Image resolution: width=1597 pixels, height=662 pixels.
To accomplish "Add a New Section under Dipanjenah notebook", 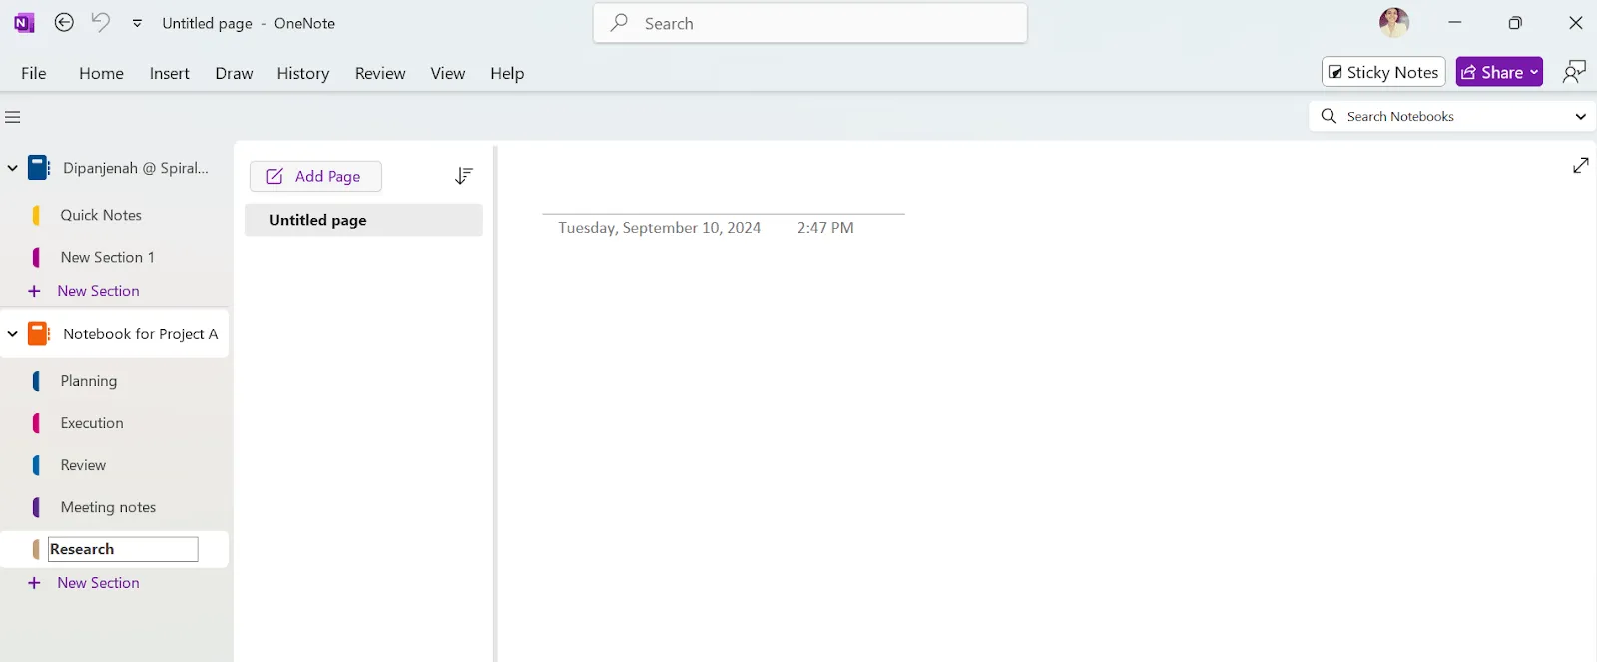I will (98, 291).
